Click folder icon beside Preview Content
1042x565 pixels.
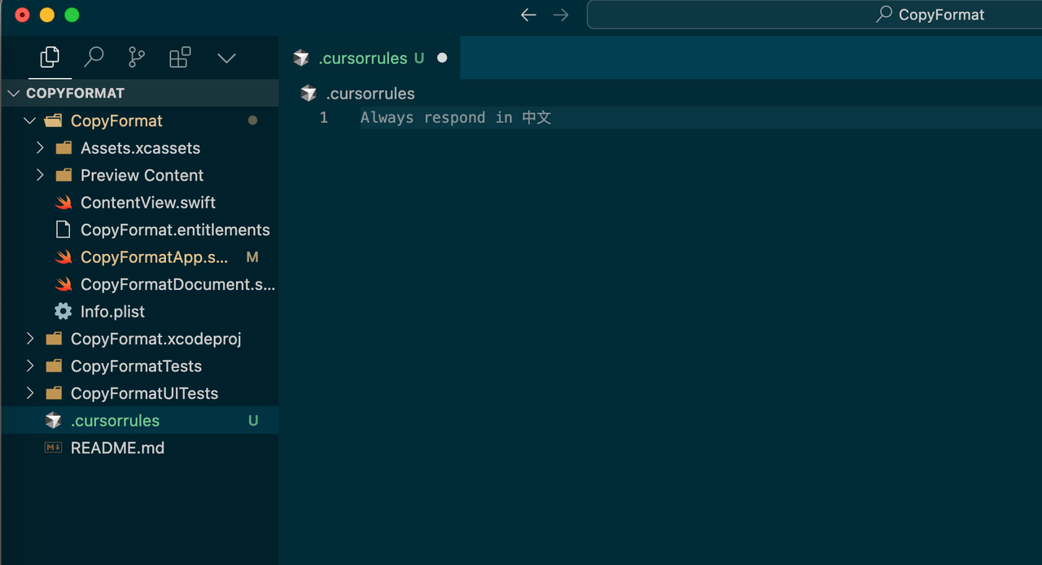[x=63, y=175]
